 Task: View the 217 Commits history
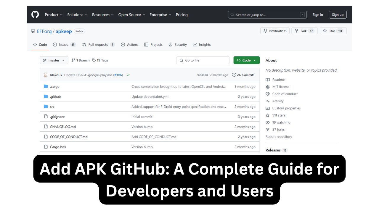click(x=243, y=75)
